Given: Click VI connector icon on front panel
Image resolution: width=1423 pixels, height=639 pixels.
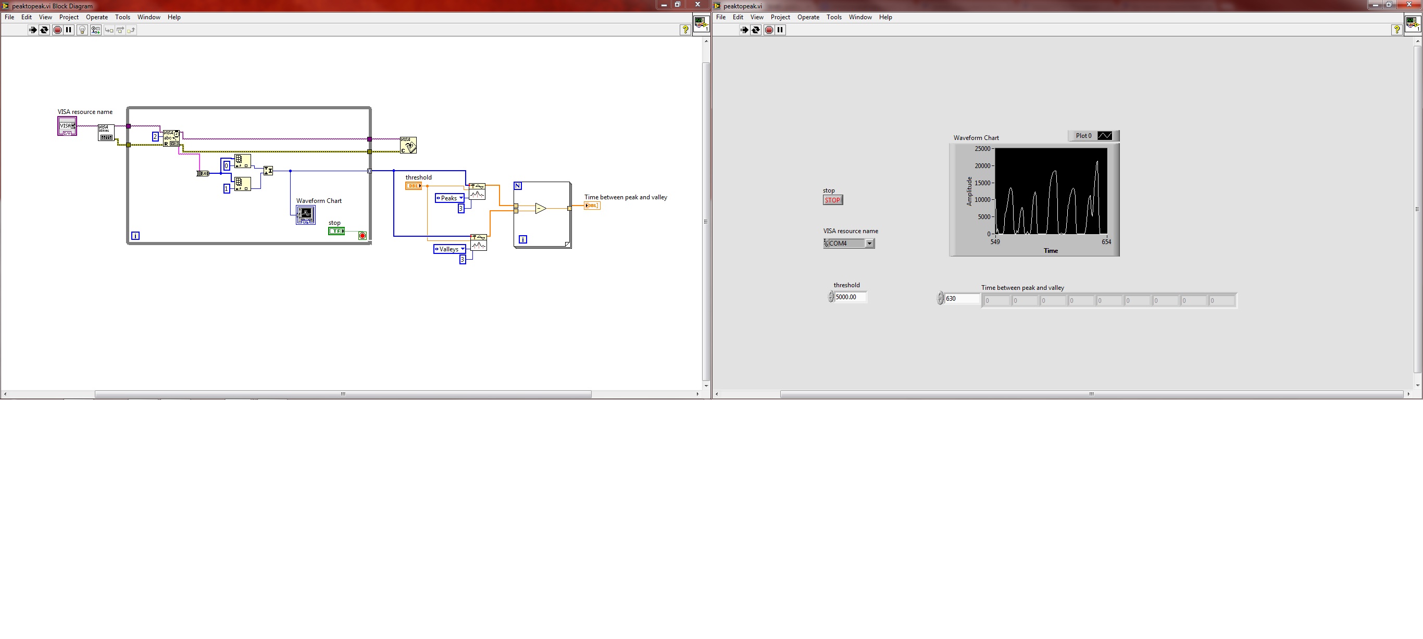Looking at the screenshot, I should (x=1413, y=24).
